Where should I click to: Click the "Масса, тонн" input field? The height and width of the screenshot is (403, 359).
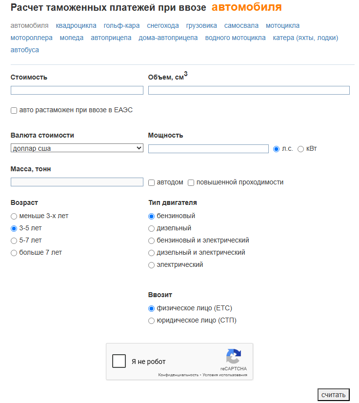pos(77,182)
